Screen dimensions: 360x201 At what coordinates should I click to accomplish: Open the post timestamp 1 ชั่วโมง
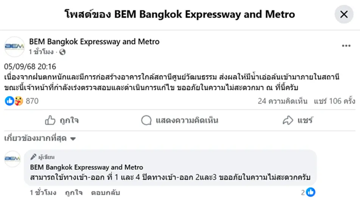(41, 52)
